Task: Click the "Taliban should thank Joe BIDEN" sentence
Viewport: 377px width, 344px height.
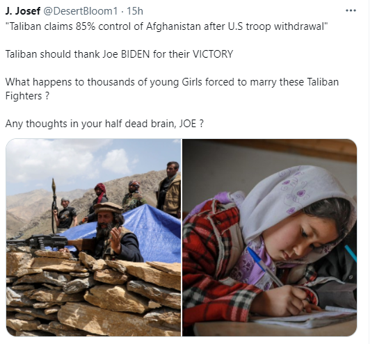Action: [x=119, y=54]
